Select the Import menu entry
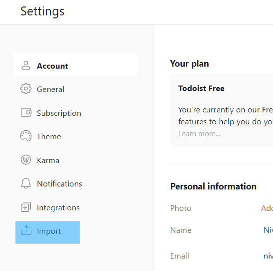 (47, 232)
